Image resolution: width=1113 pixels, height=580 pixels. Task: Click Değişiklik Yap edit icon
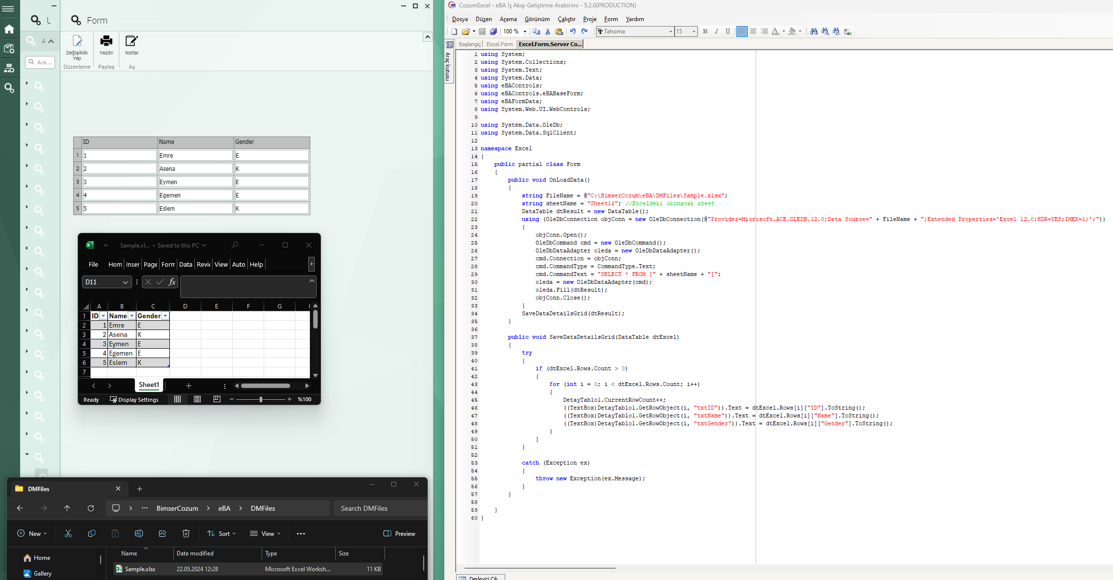(x=77, y=41)
